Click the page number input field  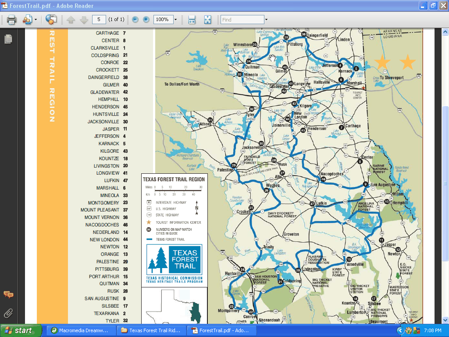(x=99, y=20)
